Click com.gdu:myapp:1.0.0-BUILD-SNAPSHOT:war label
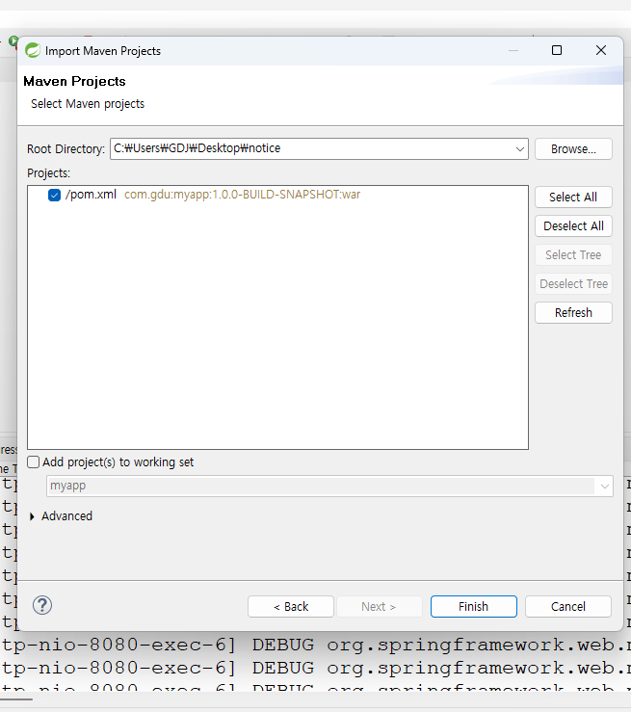 click(243, 195)
